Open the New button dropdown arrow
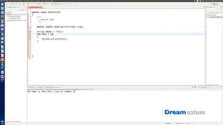Screen dimensions: 223x125 [9, 4]
